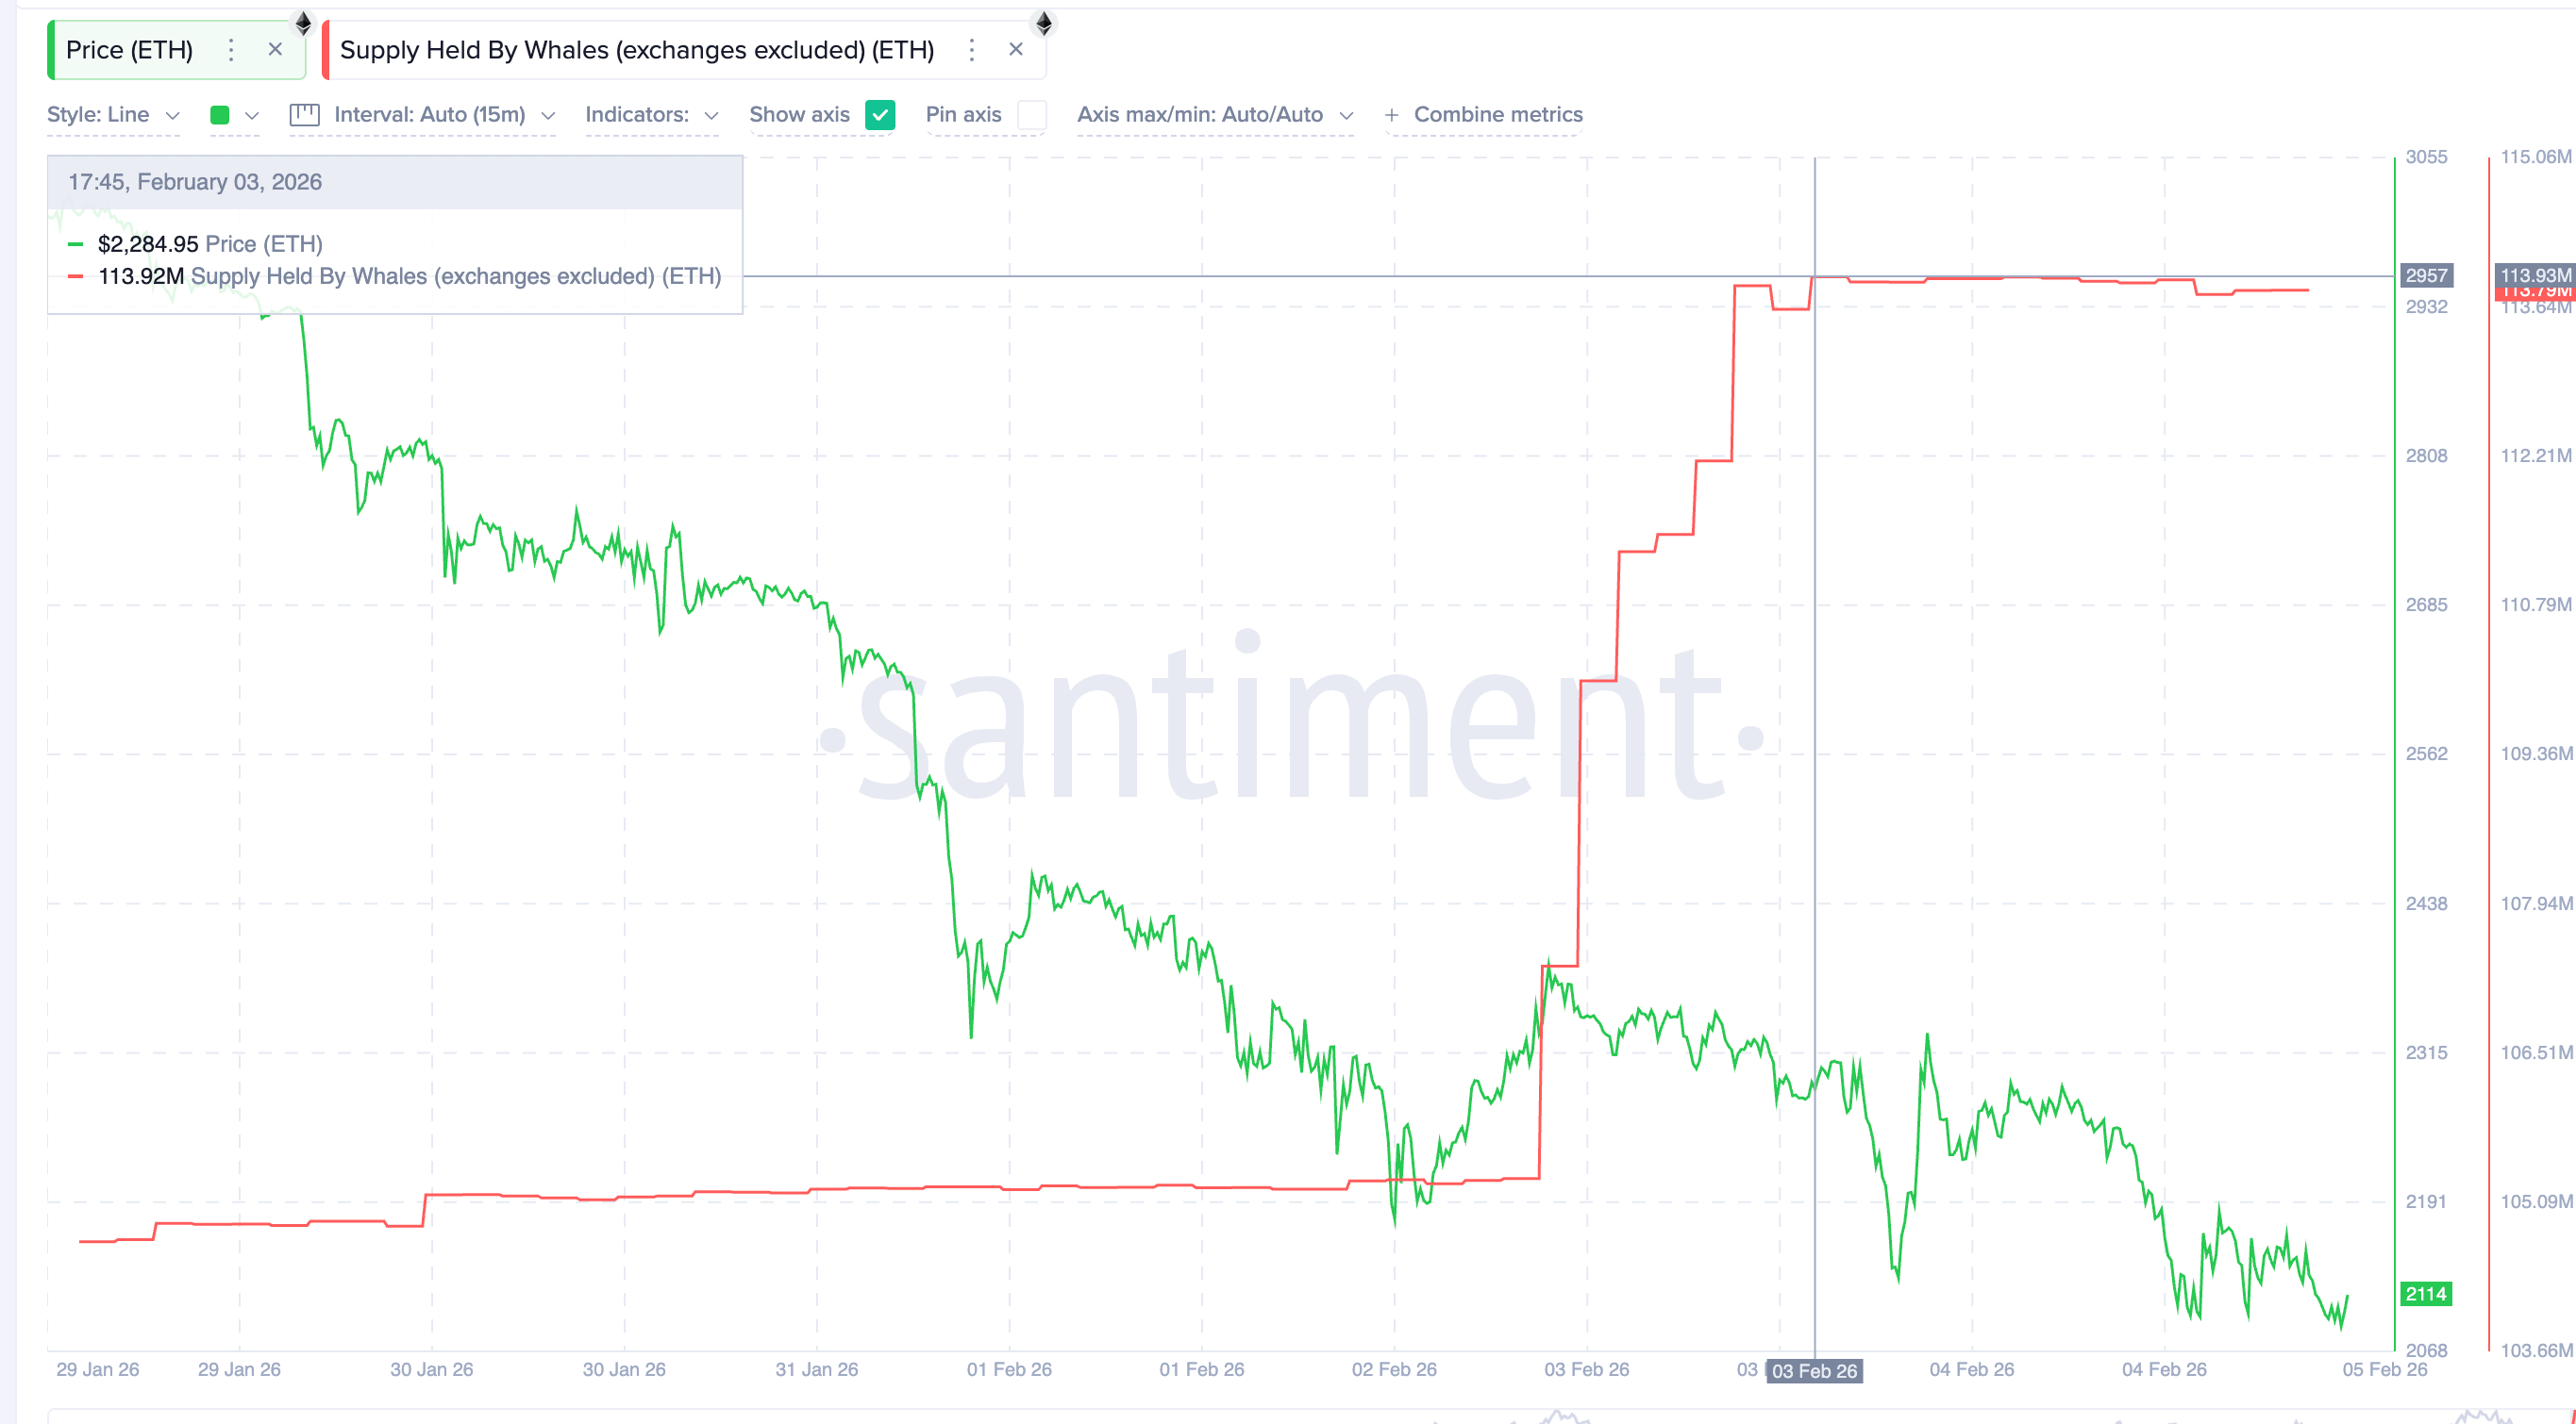Click the Combine metrics button

[1483, 114]
